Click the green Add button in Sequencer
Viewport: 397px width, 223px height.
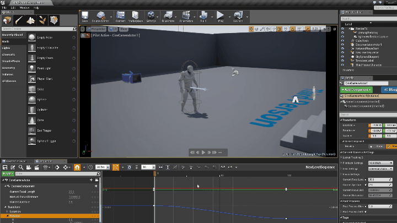pos(8,173)
